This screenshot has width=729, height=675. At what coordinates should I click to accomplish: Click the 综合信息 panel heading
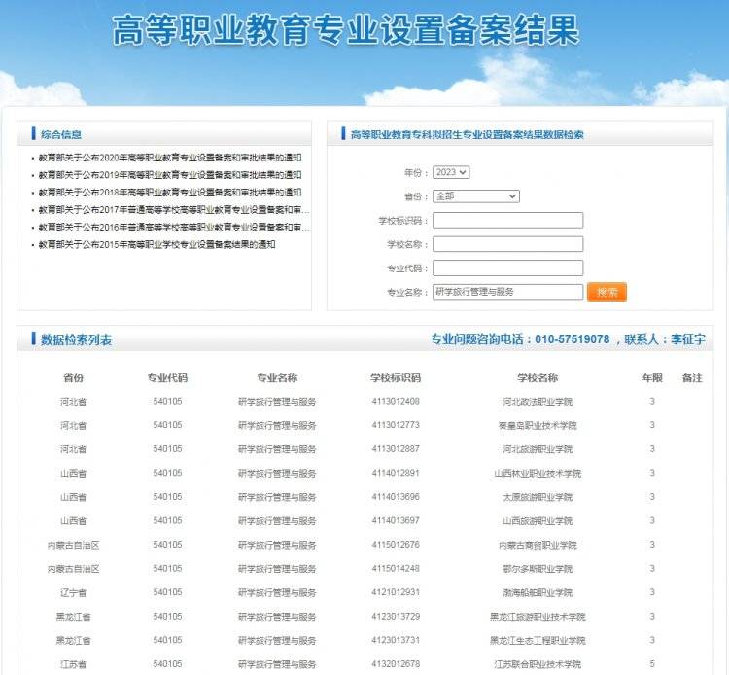61,135
